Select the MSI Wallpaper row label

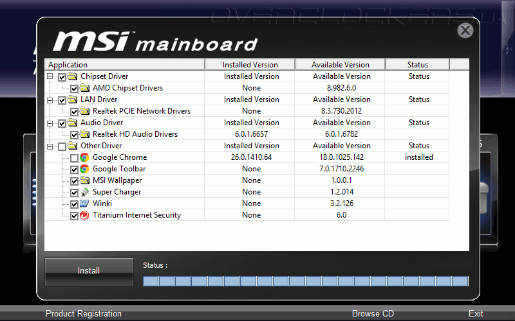(117, 180)
